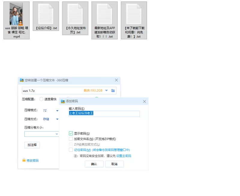Image resolution: width=240 pixels, height=196 pixels.
Task: Click the 360压缩 title bar app icon
Action: [x=22, y=80]
